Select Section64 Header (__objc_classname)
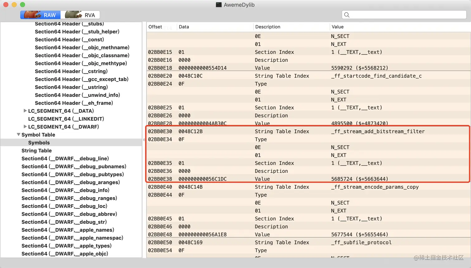 [x=82, y=55]
